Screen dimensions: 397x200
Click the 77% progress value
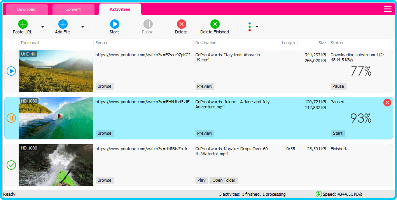click(x=361, y=71)
